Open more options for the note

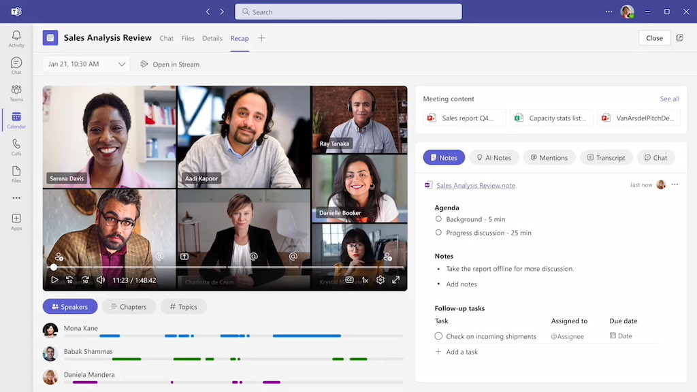[675, 184]
